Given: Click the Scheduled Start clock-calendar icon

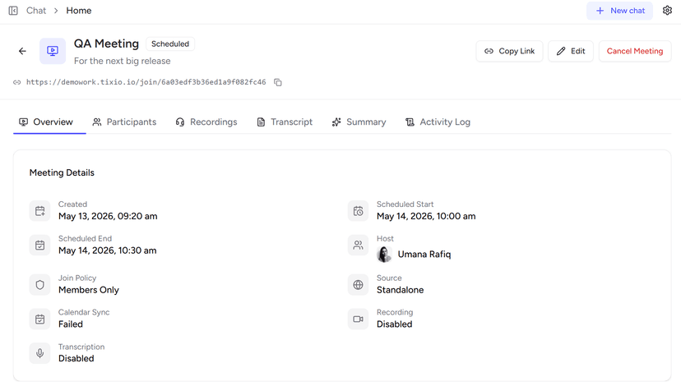Looking at the screenshot, I should [359, 211].
